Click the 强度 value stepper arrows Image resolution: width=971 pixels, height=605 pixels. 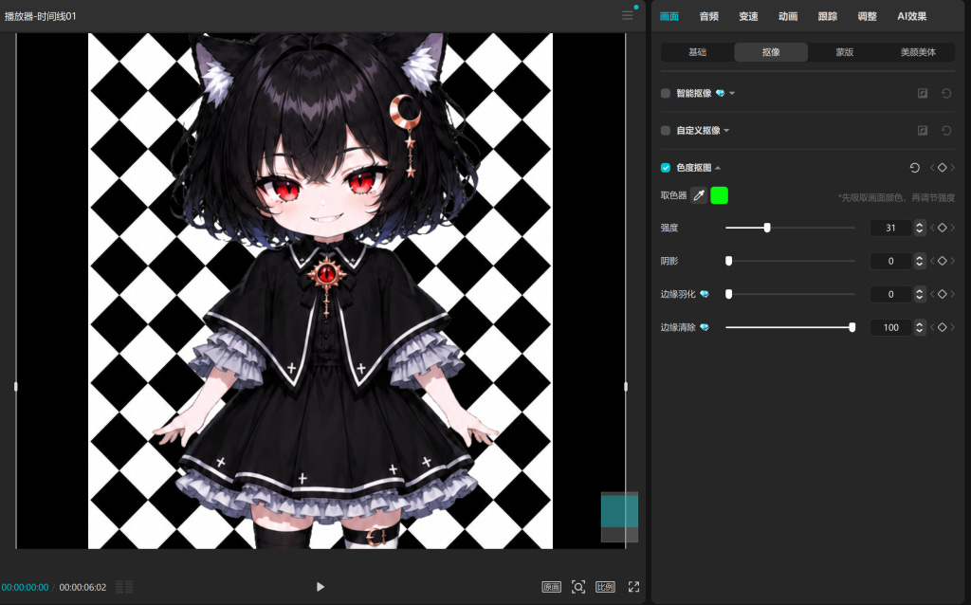(x=920, y=228)
